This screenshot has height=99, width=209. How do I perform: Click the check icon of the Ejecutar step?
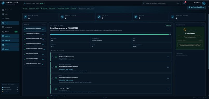pyautogui.click(x=56, y=67)
